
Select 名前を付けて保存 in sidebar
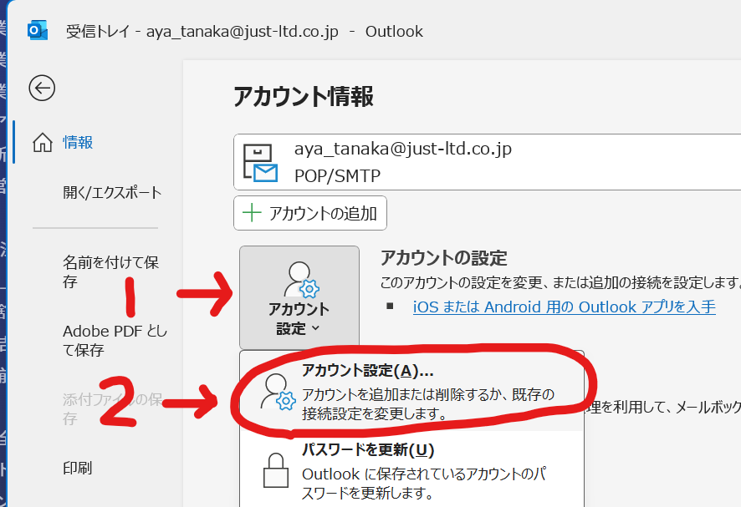coord(111,272)
